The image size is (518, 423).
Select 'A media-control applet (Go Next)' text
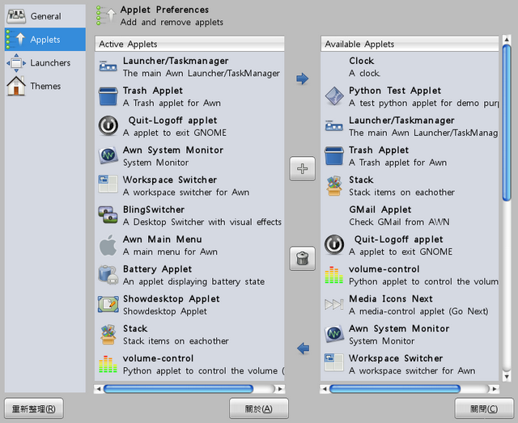(418, 311)
